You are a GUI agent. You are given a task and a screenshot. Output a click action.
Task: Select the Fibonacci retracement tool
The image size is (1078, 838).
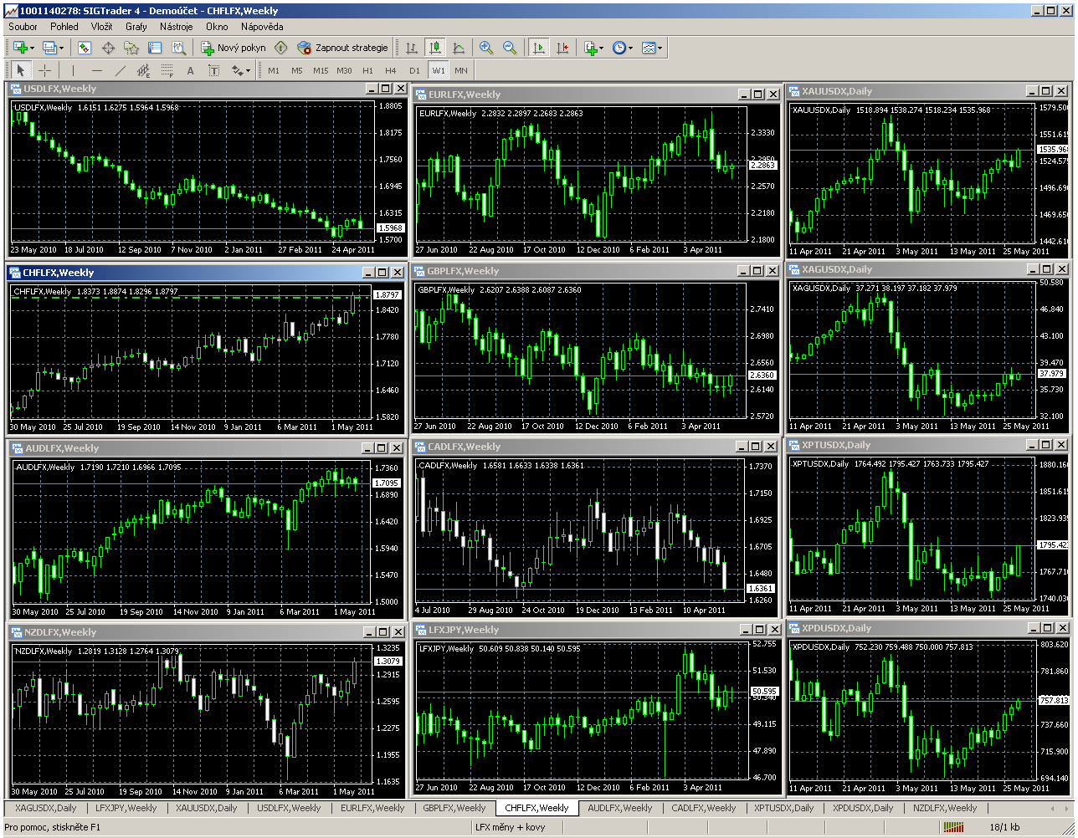[167, 70]
